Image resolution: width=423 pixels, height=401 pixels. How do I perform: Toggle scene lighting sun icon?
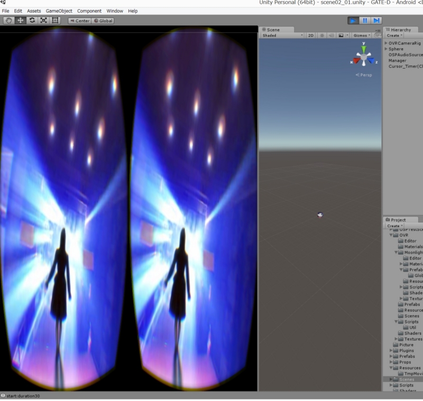click(322, 35)
